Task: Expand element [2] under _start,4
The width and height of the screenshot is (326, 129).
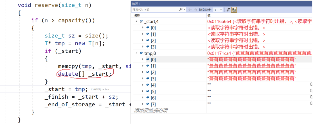Action: pos(143,40)
